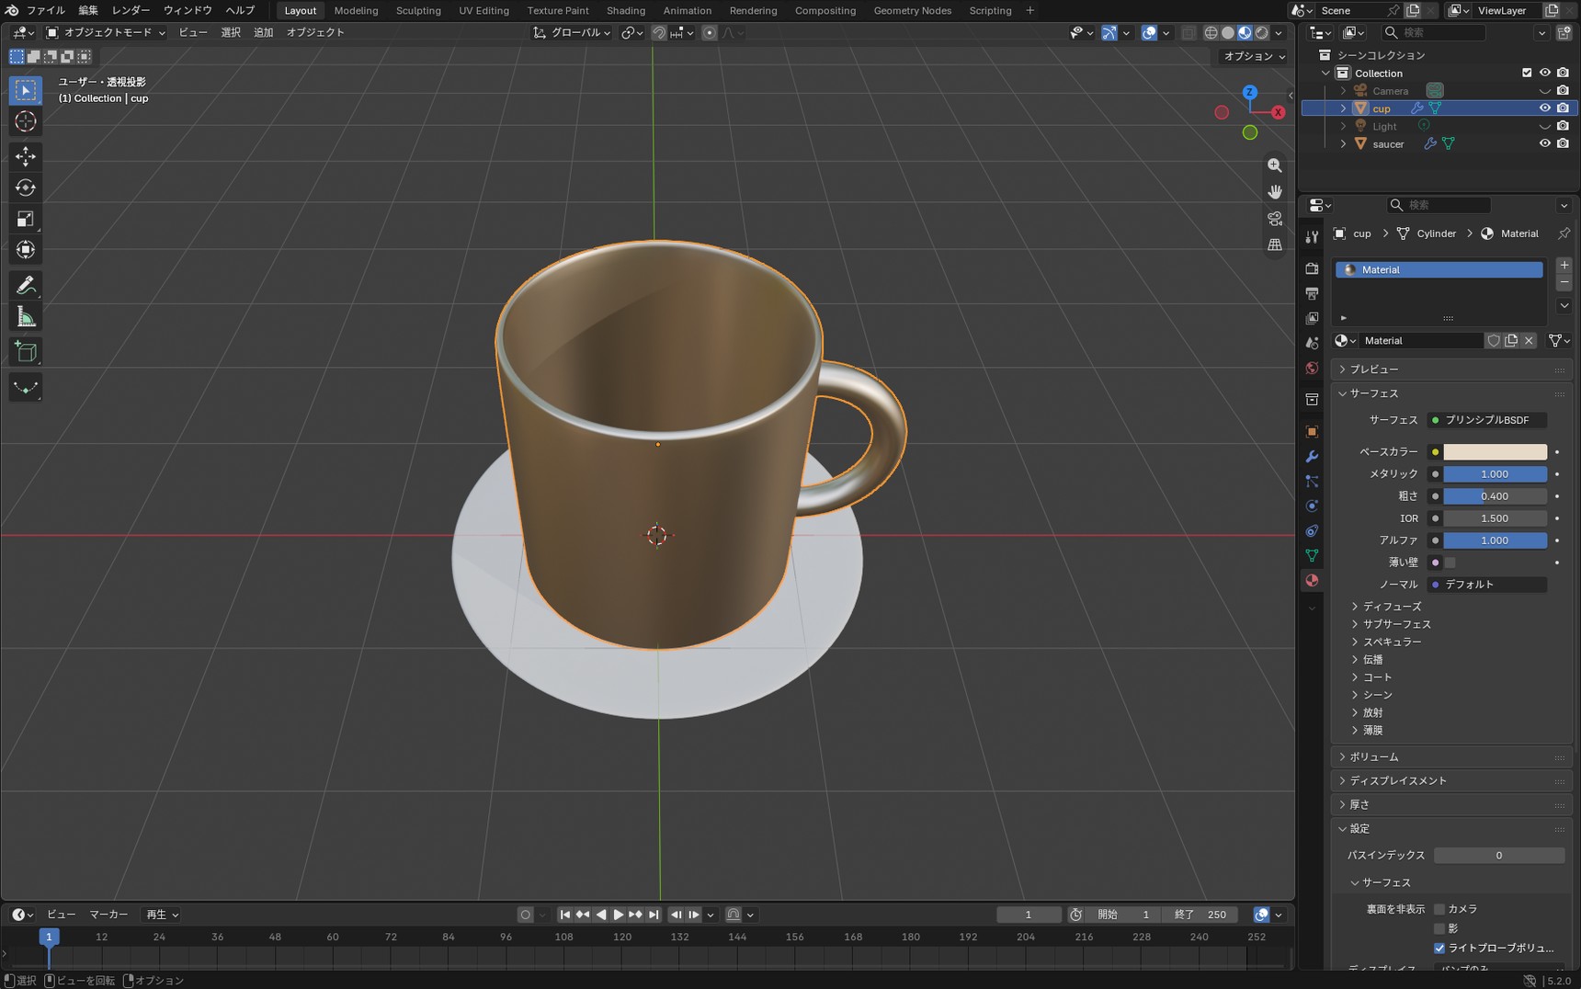The height and width of the screenshot is (989, 1581).
Task: Open the World properties tab
Action: [1312, 368]
